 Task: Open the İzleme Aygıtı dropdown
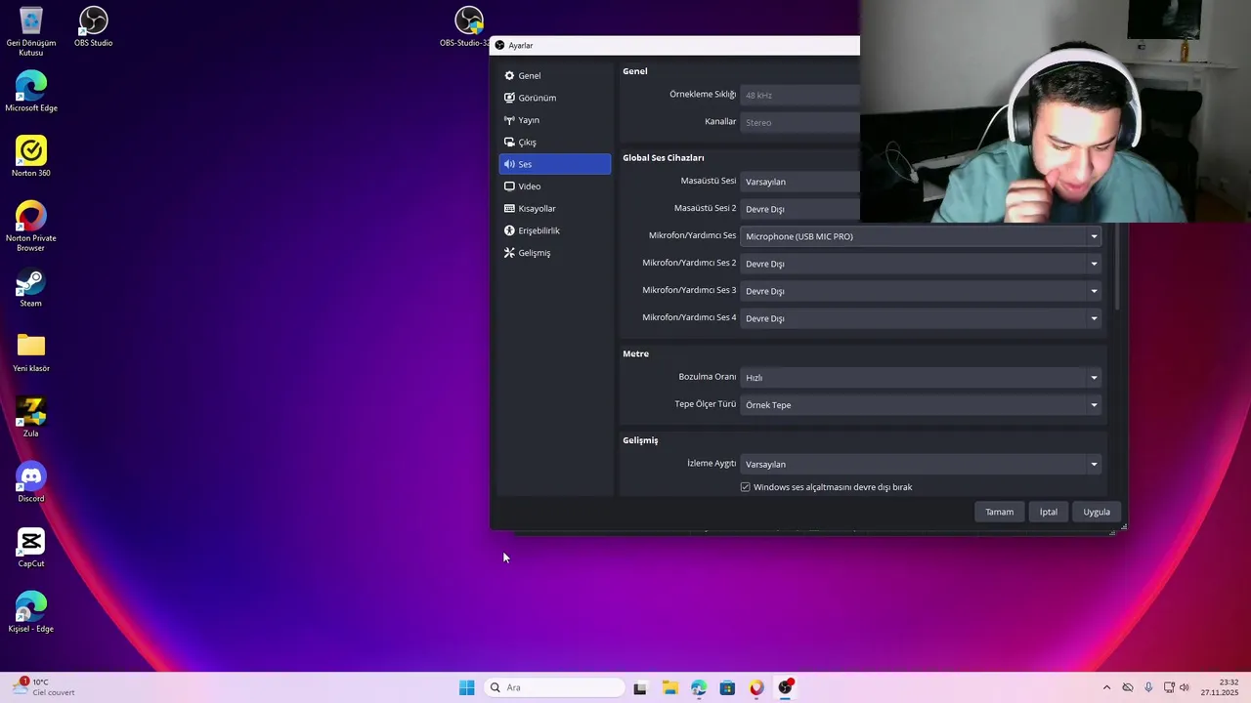(921, 464)
